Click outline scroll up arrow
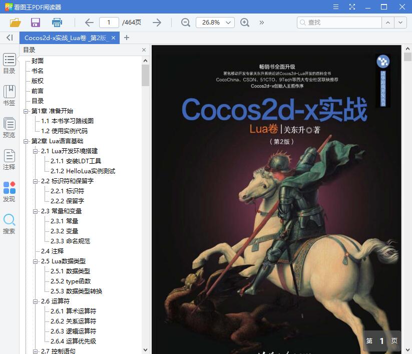412x354 pixels. [x=145, y=61]
